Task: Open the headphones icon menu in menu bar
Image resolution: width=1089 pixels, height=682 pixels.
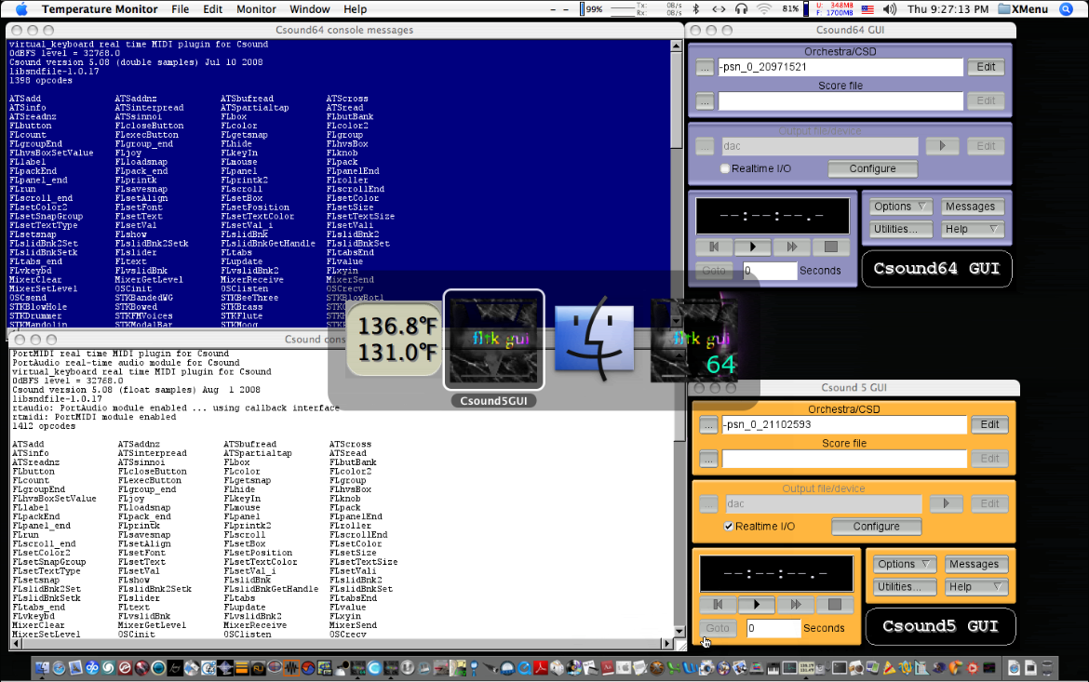Action: point(741,9)
